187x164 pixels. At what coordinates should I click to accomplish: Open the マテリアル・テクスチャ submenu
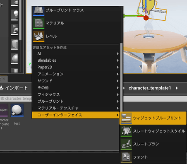coord(75,108)
